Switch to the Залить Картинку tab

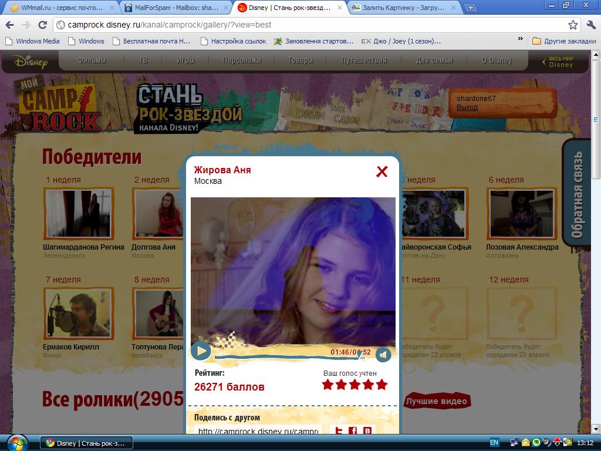tap(403, 7)
